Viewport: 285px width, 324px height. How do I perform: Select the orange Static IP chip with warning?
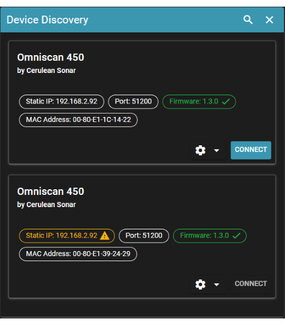click(x=67, y=236)
